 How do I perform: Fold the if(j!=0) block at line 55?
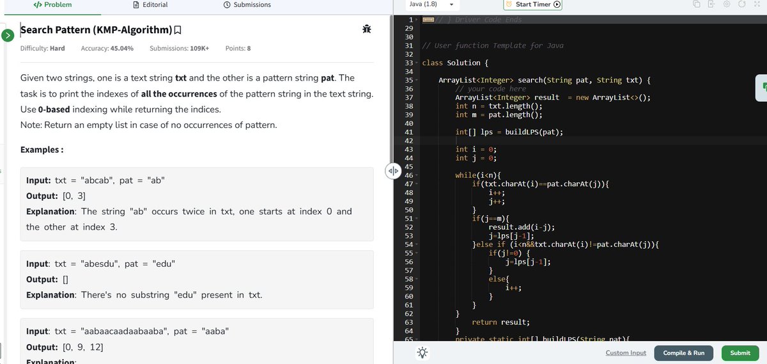[x=418, y=253]
